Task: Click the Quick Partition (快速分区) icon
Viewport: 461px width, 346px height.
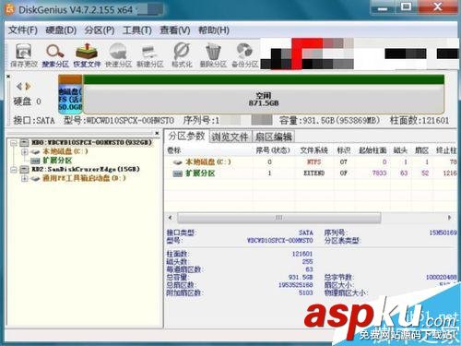Action: pos(118,55)
